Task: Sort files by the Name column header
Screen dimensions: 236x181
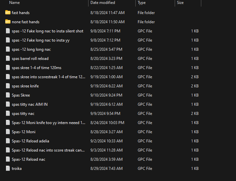Action: tap(14, 3)
